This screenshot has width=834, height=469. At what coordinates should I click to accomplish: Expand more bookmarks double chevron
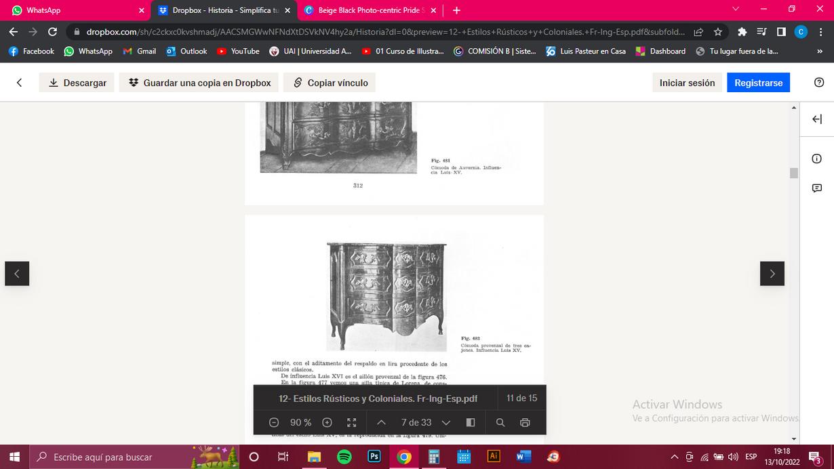[x=820, y=51]
